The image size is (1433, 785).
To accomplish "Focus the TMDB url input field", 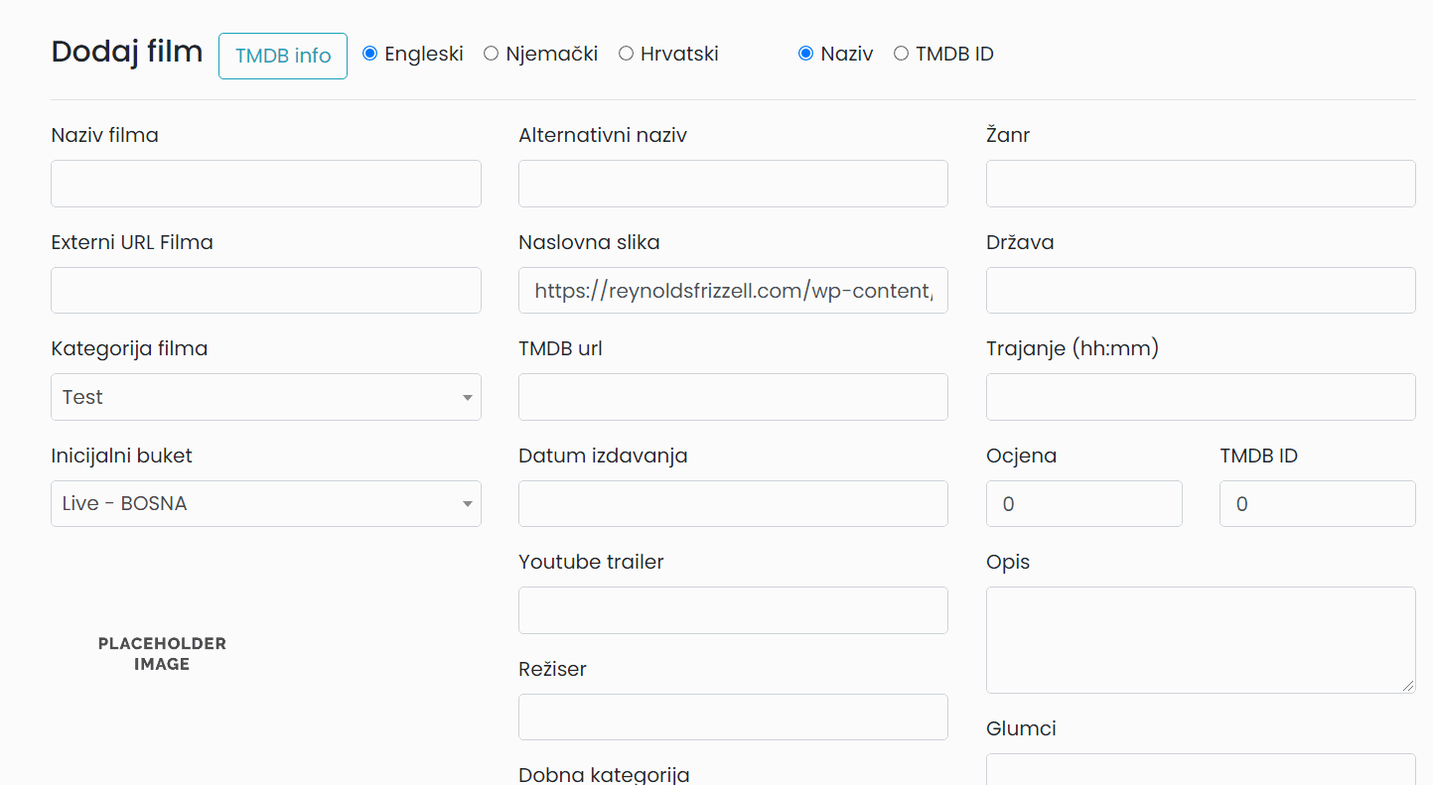I will [x=733, y=397].
